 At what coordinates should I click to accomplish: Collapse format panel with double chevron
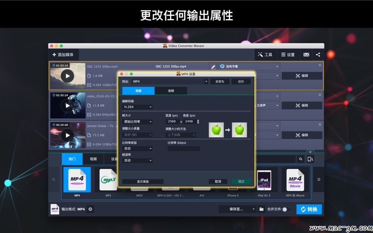pos(310,152)
